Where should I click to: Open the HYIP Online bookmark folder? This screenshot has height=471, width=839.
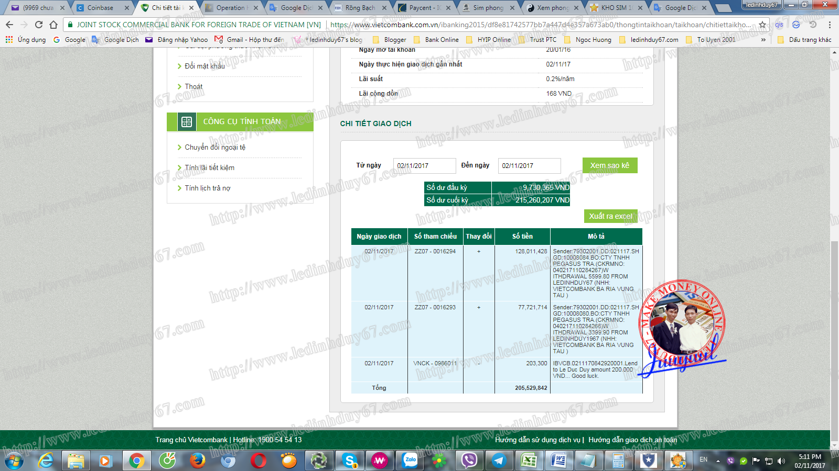[489, 40]
